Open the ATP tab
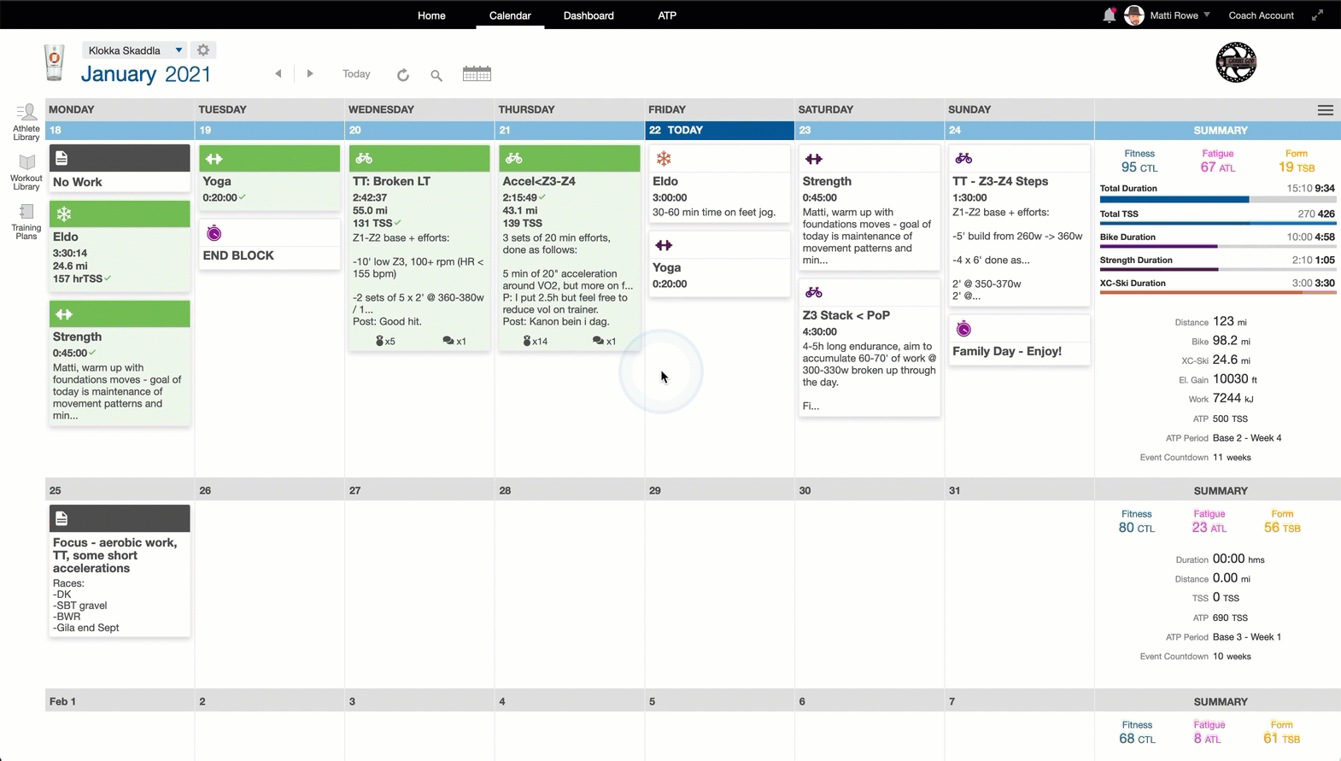This screenshot has width=1341, height=761. point(667,15)
